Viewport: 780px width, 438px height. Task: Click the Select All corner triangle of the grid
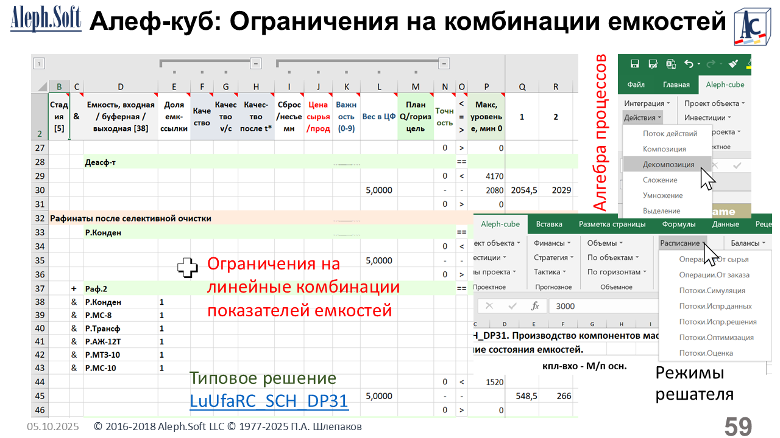[x=41, y=87]
